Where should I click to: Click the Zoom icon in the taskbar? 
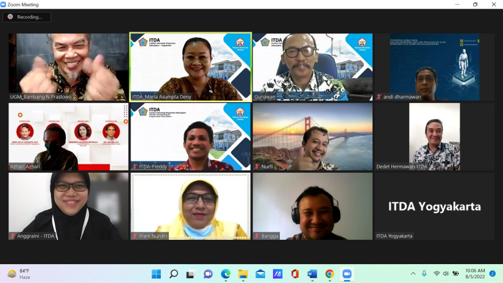(x=347, y=274)
